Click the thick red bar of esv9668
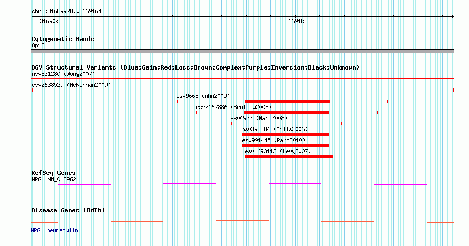This screenshot has width=469, height=246. (x=287, y=101)
